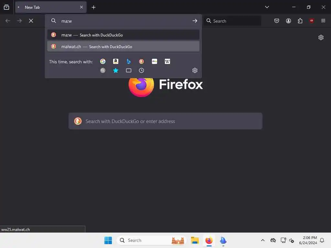Select the New Tab tab

pos(51,7)
